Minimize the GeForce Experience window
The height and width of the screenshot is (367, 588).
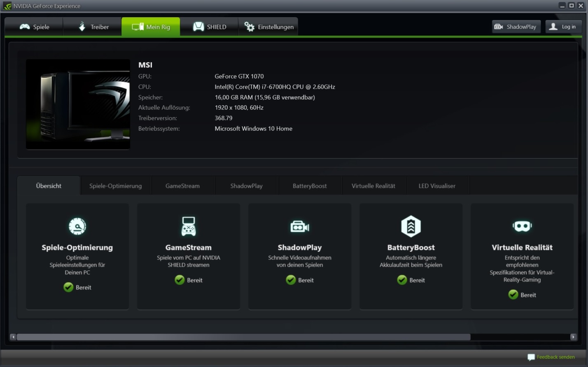[562, 6]
